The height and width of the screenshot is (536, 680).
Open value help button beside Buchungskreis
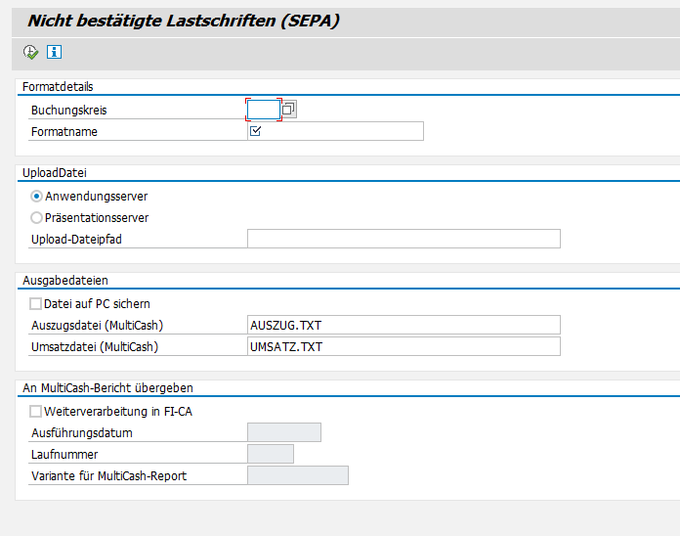click(x=289, y=110)
